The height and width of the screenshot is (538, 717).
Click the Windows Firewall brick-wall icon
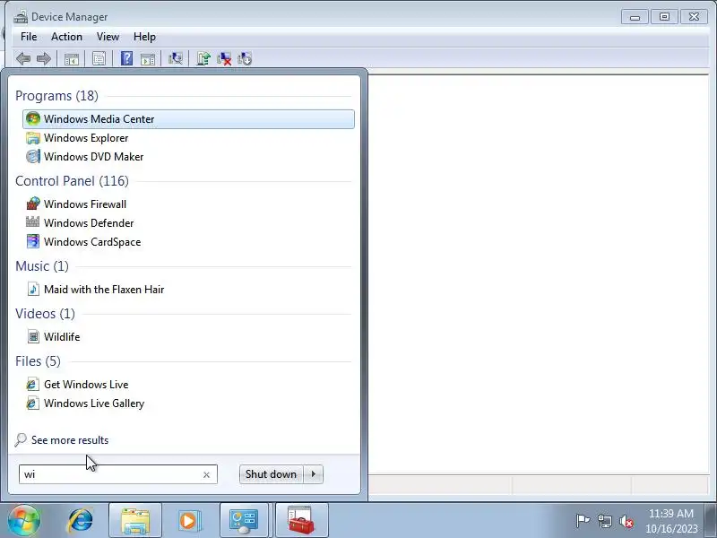pos(33,204)
